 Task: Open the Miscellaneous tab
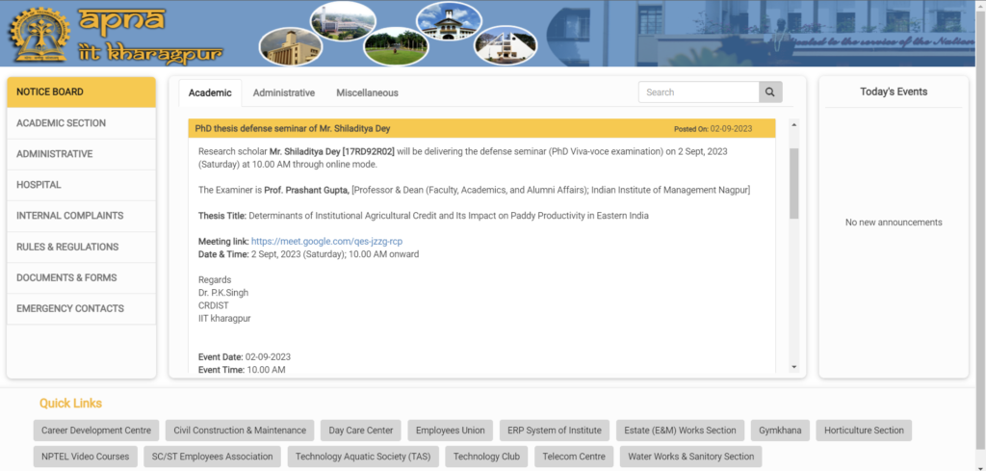tap(367, 92)
